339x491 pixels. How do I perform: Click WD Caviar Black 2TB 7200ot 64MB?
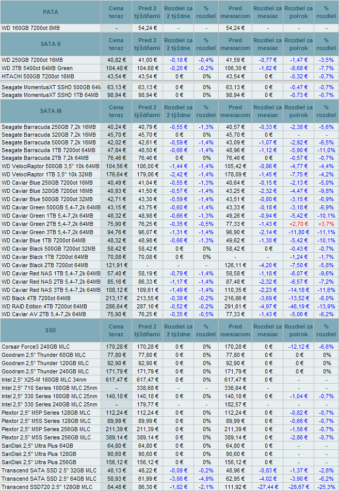click(x=45, y=265)
